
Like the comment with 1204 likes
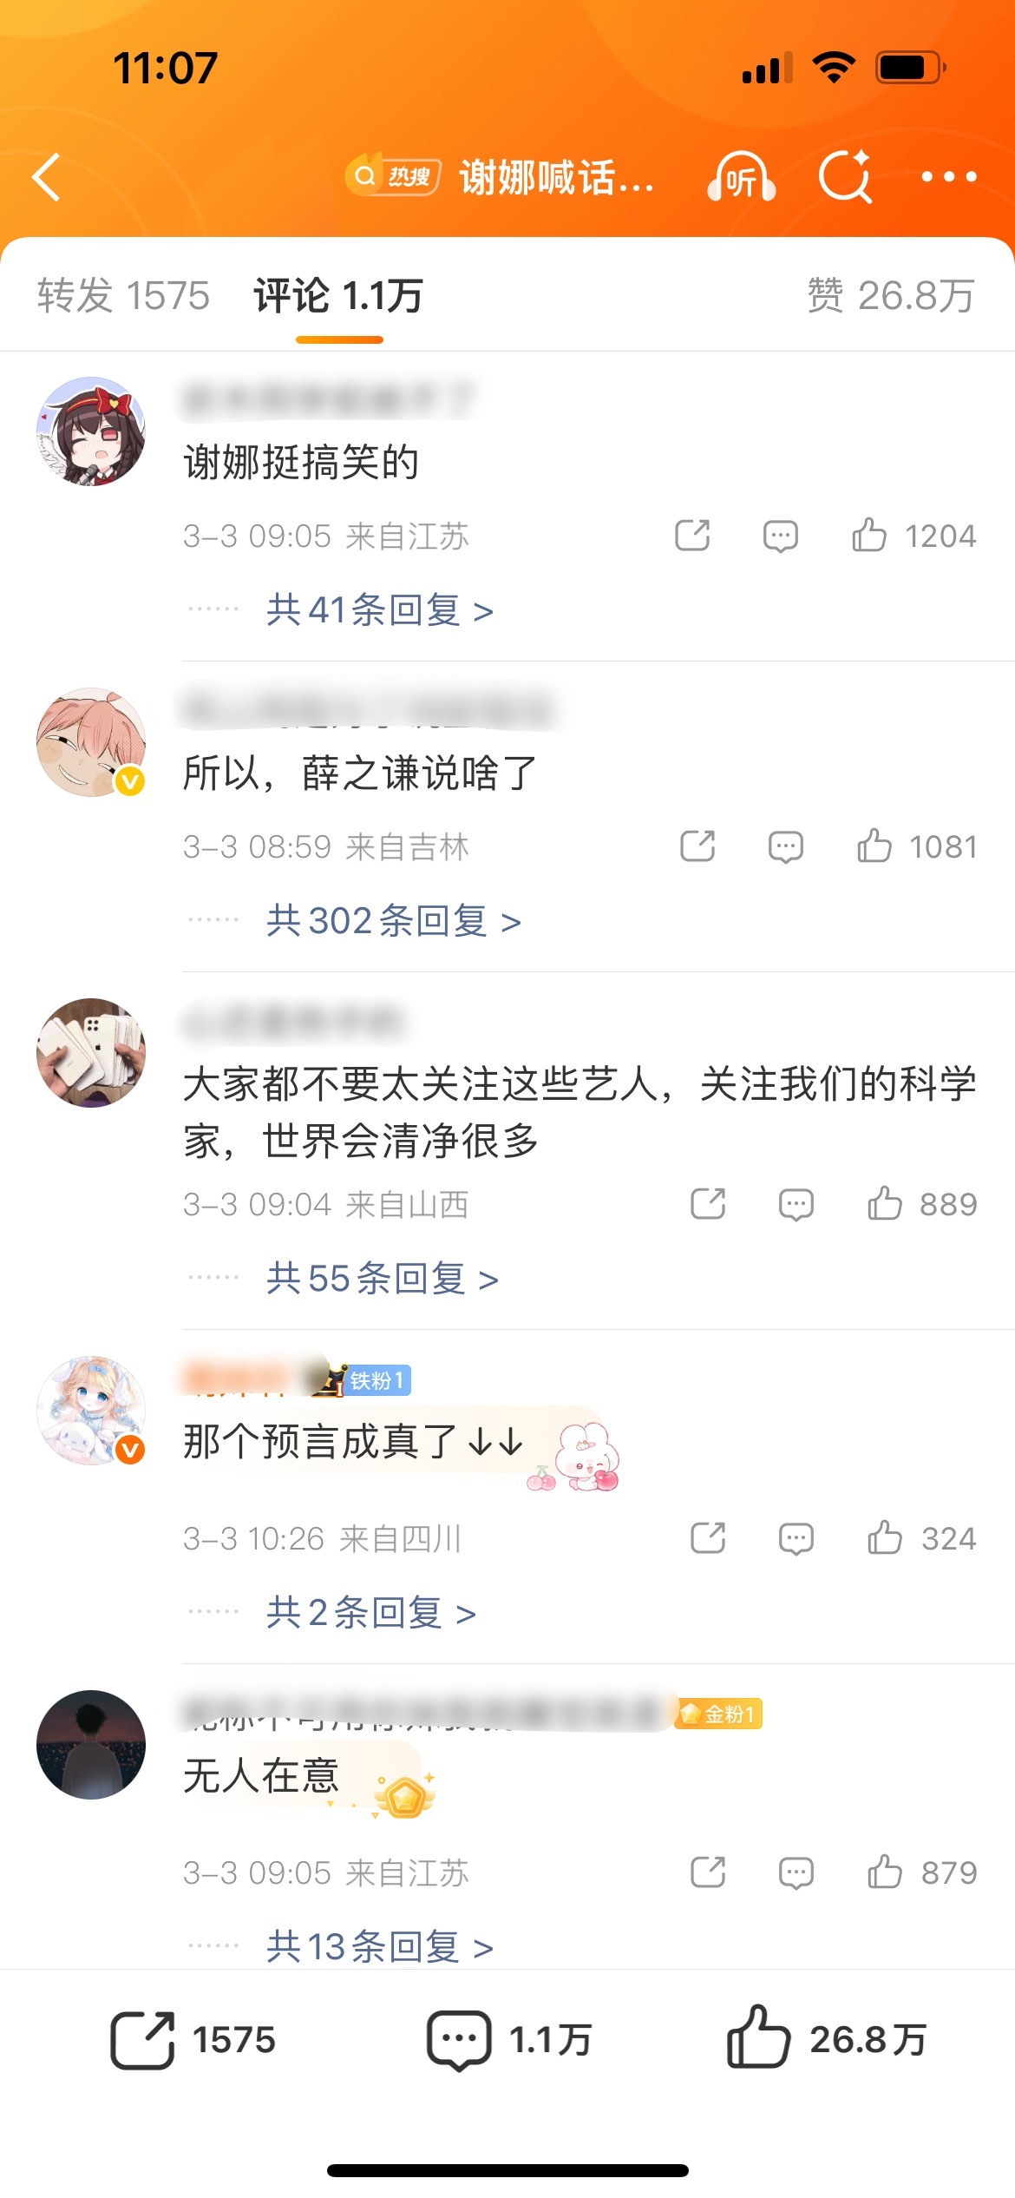[913, 536]
